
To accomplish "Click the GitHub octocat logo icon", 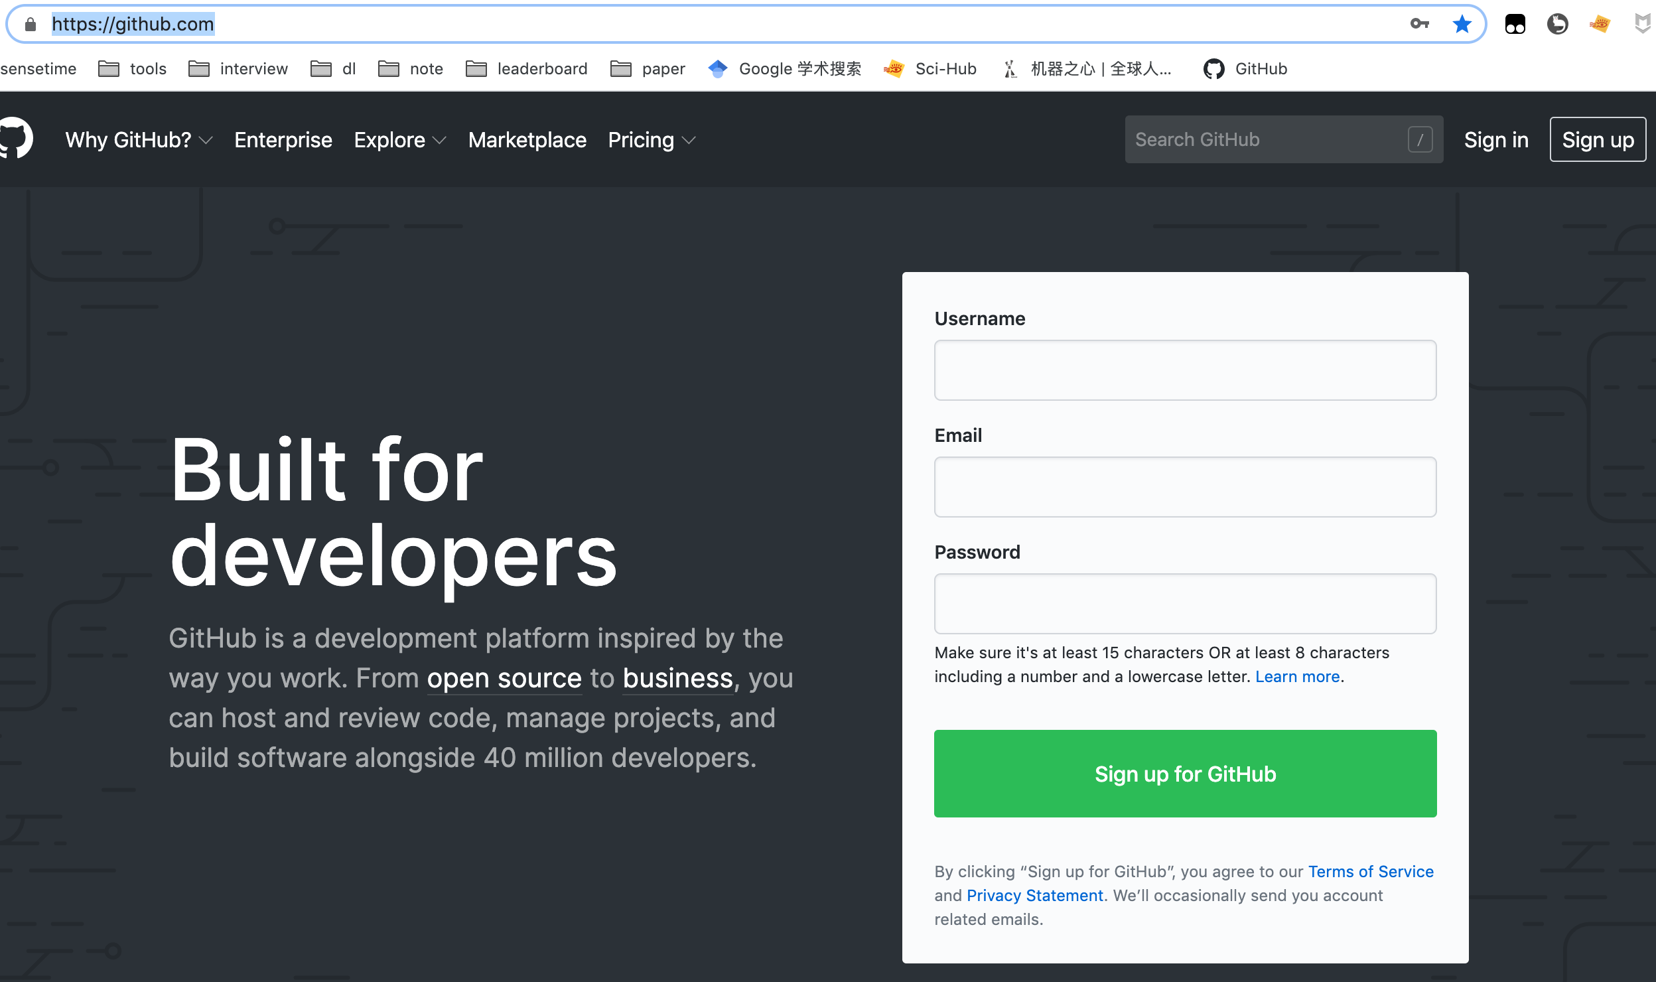I will point(17,139).
